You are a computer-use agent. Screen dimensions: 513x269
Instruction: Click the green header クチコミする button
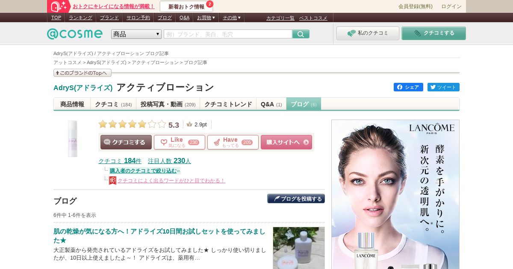(x=433, y=33)
